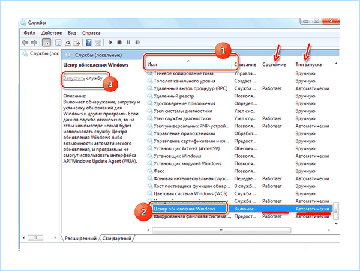The image size is (360, 271).
Task: Click gear icon of Теневое копирование тома
Action: tap(149, 73)
